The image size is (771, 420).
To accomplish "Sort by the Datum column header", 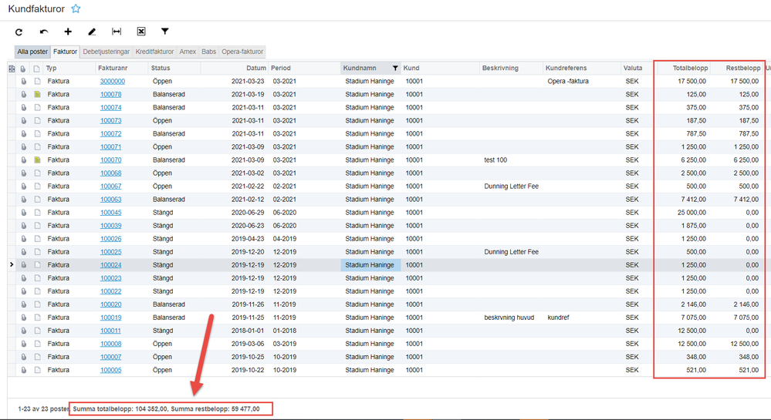I will click(x=256, y=69).
